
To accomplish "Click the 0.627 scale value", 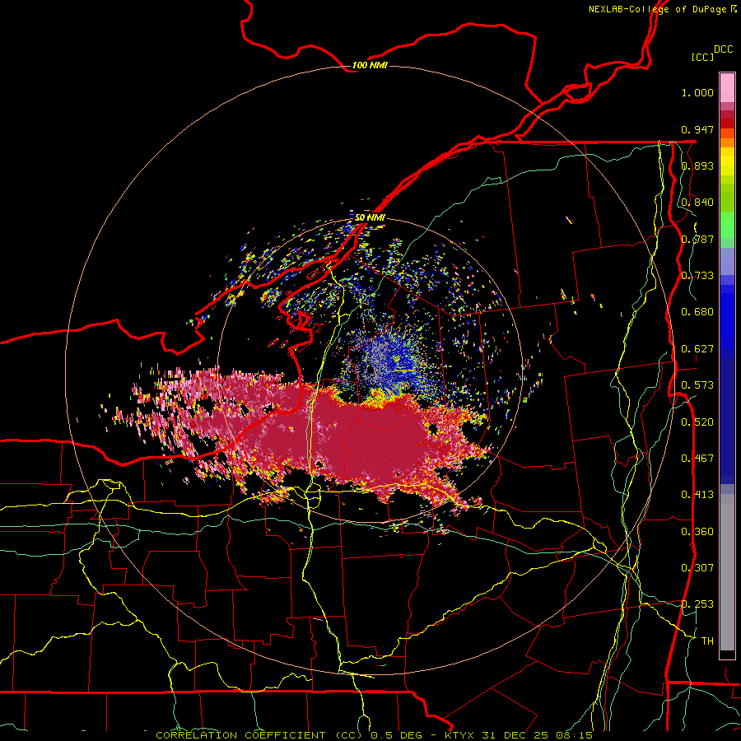I will pyautogui.click(x=697, y=349).
